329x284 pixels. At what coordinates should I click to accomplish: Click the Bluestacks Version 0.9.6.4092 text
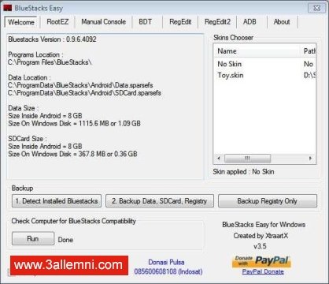point(52,39)
